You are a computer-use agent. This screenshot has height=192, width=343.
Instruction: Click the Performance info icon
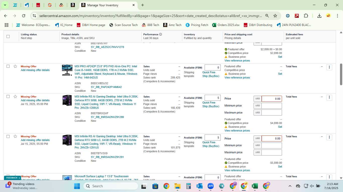pyautogui.click(x=160, y=34)
